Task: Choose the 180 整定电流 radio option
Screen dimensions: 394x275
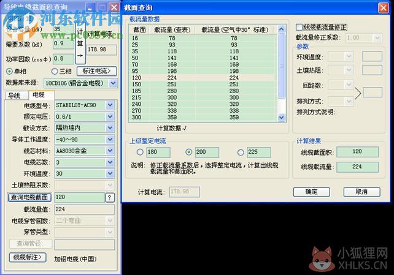Action: (x=140, y=152)
